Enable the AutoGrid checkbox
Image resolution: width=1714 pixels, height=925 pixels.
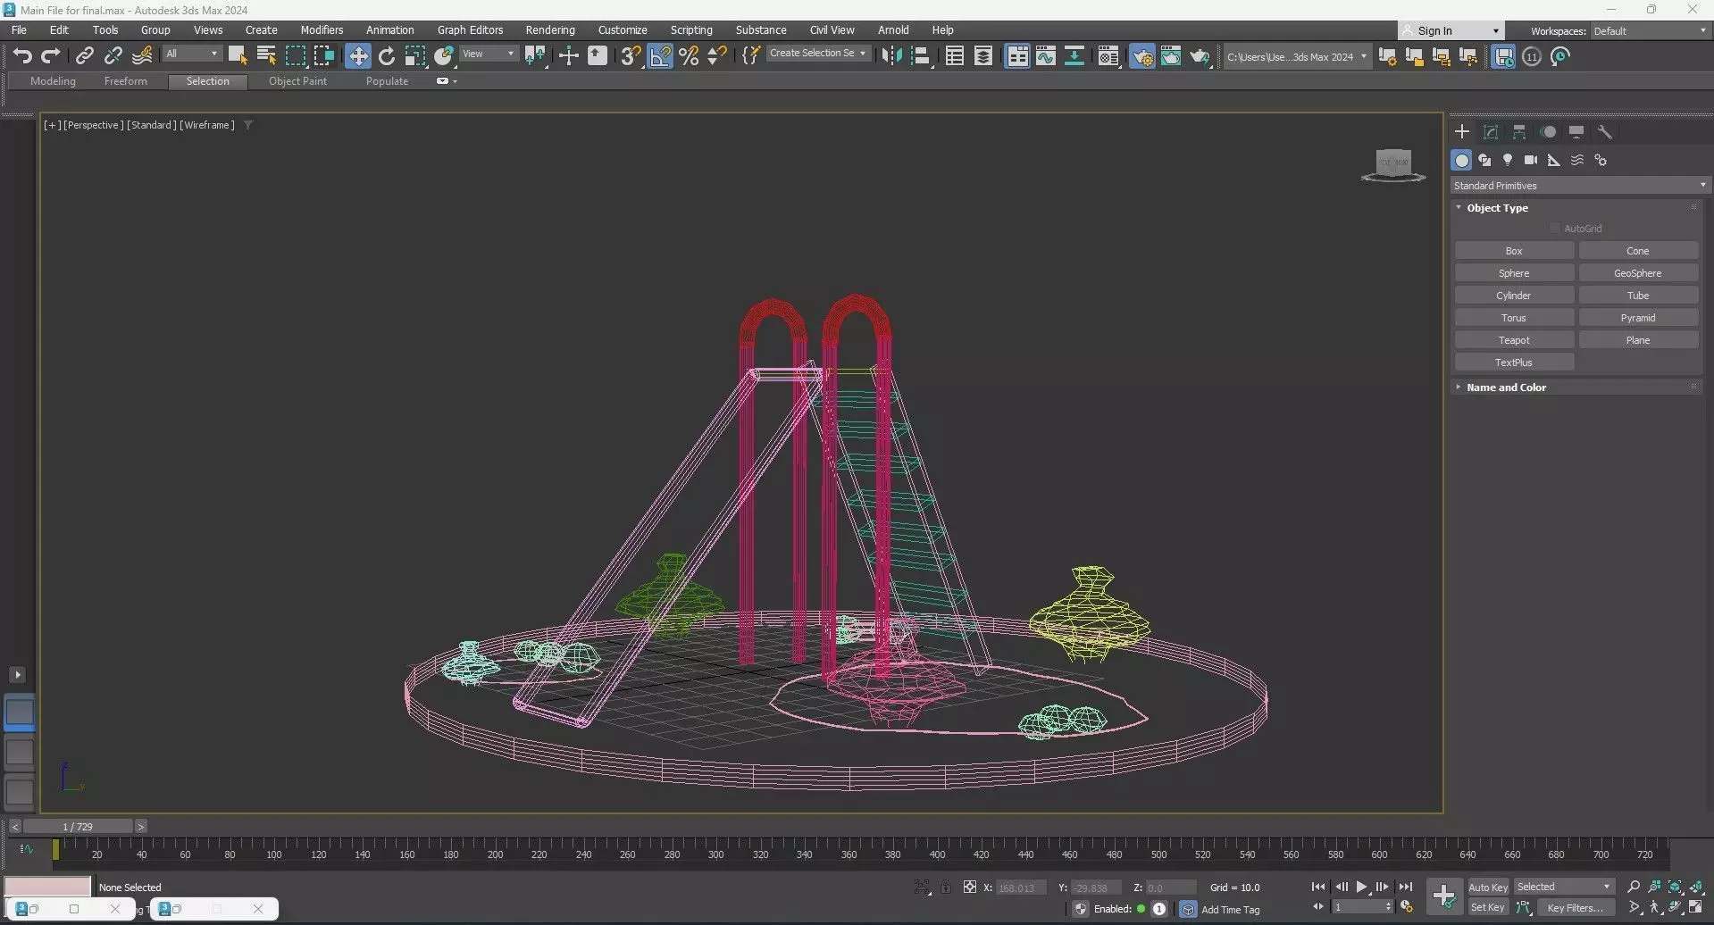pos(1555,229)
